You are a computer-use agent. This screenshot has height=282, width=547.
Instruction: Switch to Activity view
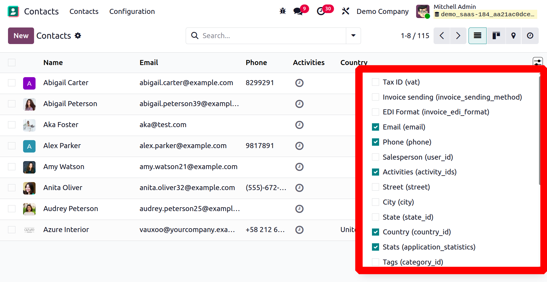point(530,36)
